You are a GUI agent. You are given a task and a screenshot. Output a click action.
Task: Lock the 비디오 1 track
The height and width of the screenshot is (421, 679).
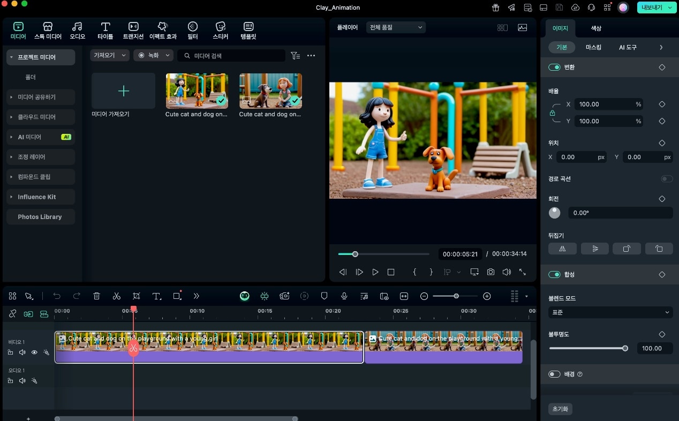(10, 352)
